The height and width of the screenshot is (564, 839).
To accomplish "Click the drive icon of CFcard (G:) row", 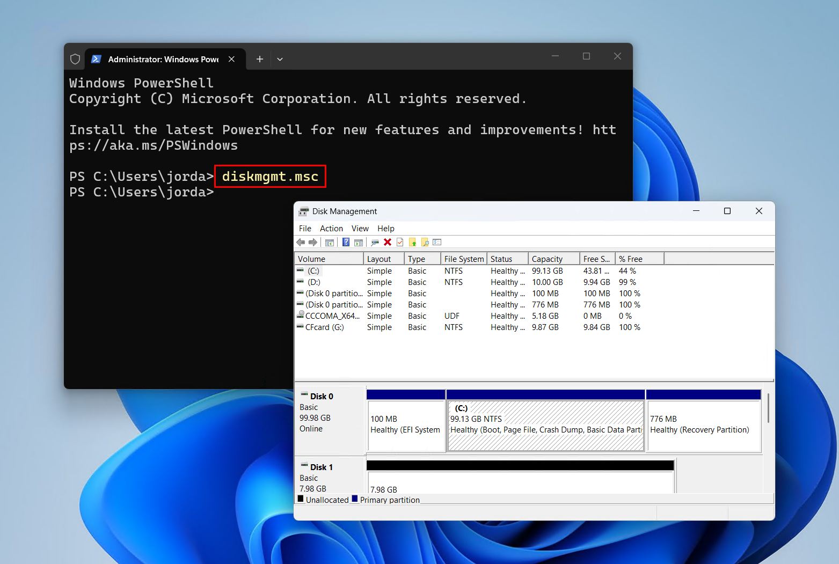I will point(300,327).
